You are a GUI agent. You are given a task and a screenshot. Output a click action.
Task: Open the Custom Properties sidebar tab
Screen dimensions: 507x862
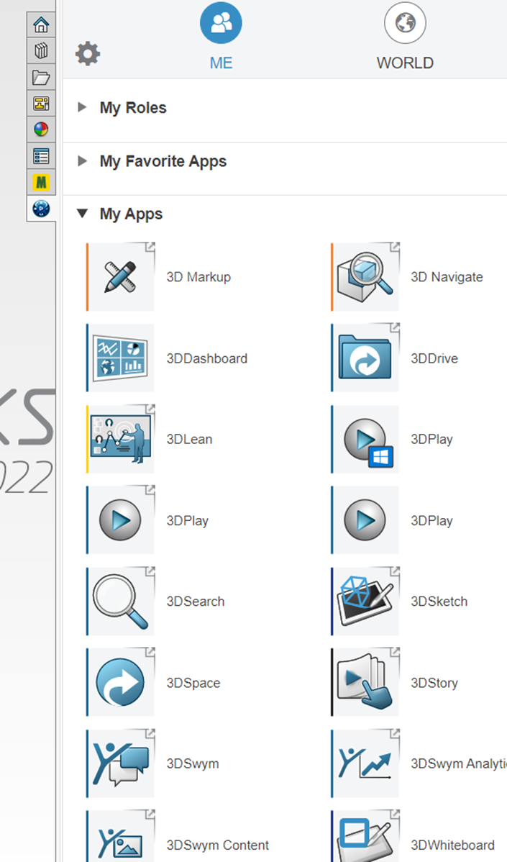tap(41, 156)
